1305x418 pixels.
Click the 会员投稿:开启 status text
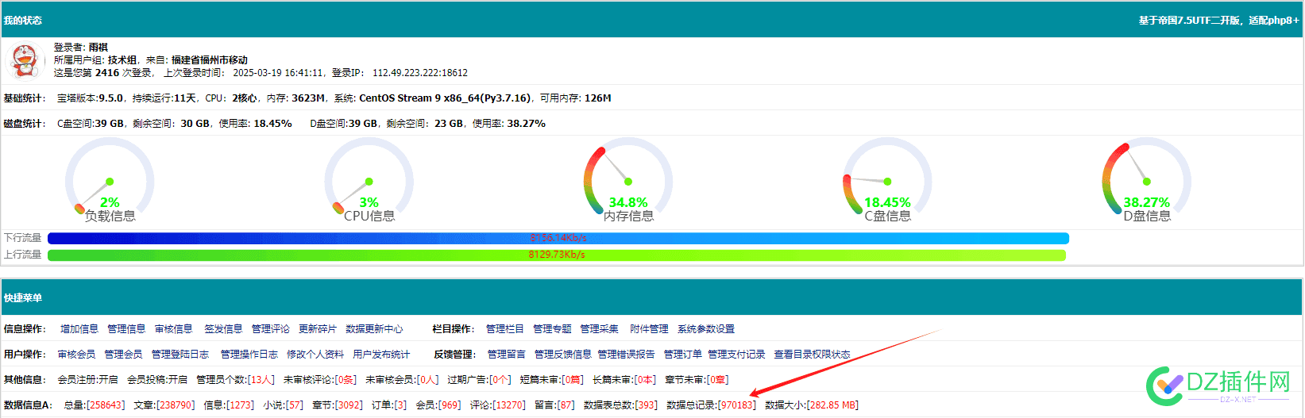pyautogui.click(x=157, y=380)
